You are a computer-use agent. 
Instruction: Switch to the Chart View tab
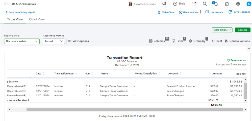pyautogui.click(x=37, y=19)
